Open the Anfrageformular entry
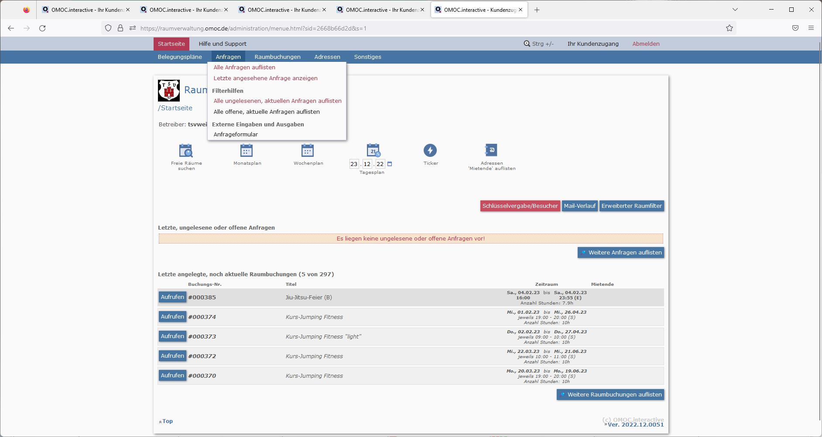 [x=236, y=134]
